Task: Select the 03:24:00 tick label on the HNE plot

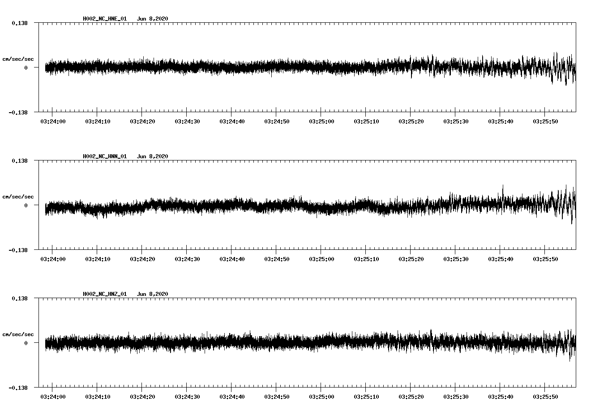Action: click(53, 121)
